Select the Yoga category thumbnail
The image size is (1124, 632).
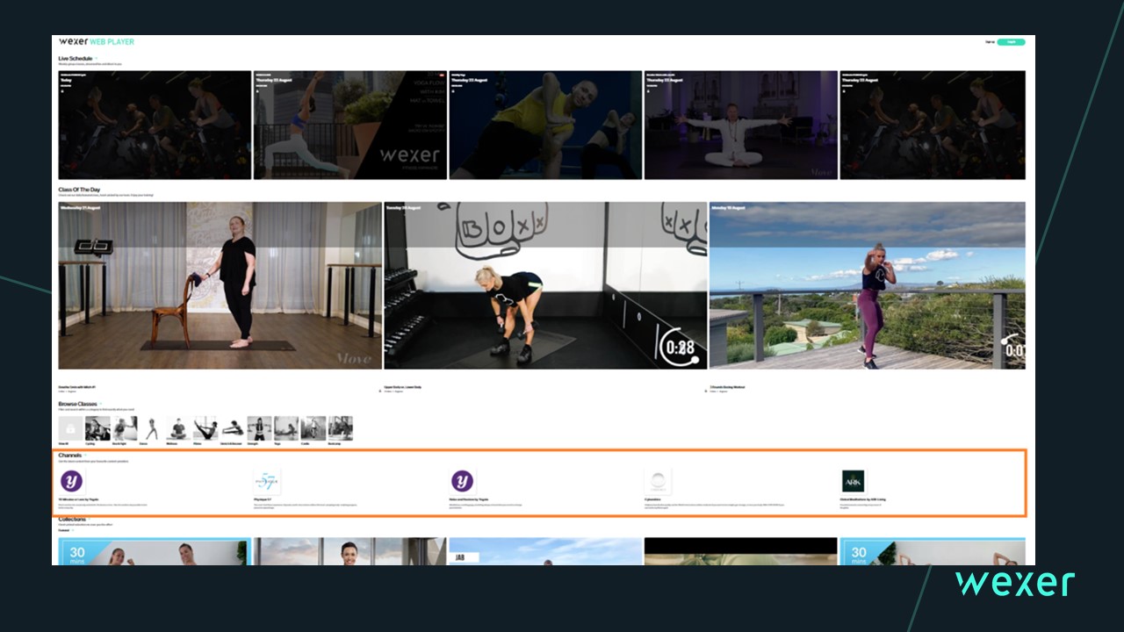click(x=286, y=428)
